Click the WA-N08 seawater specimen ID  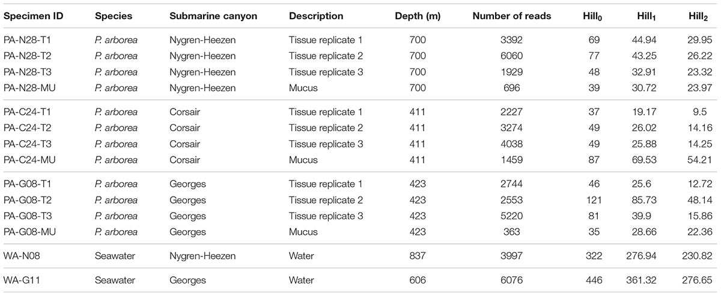click(x=20, y=256)
